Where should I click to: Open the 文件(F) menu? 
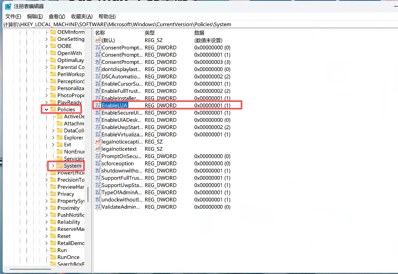pyautogui.click(x=13, y=16)
